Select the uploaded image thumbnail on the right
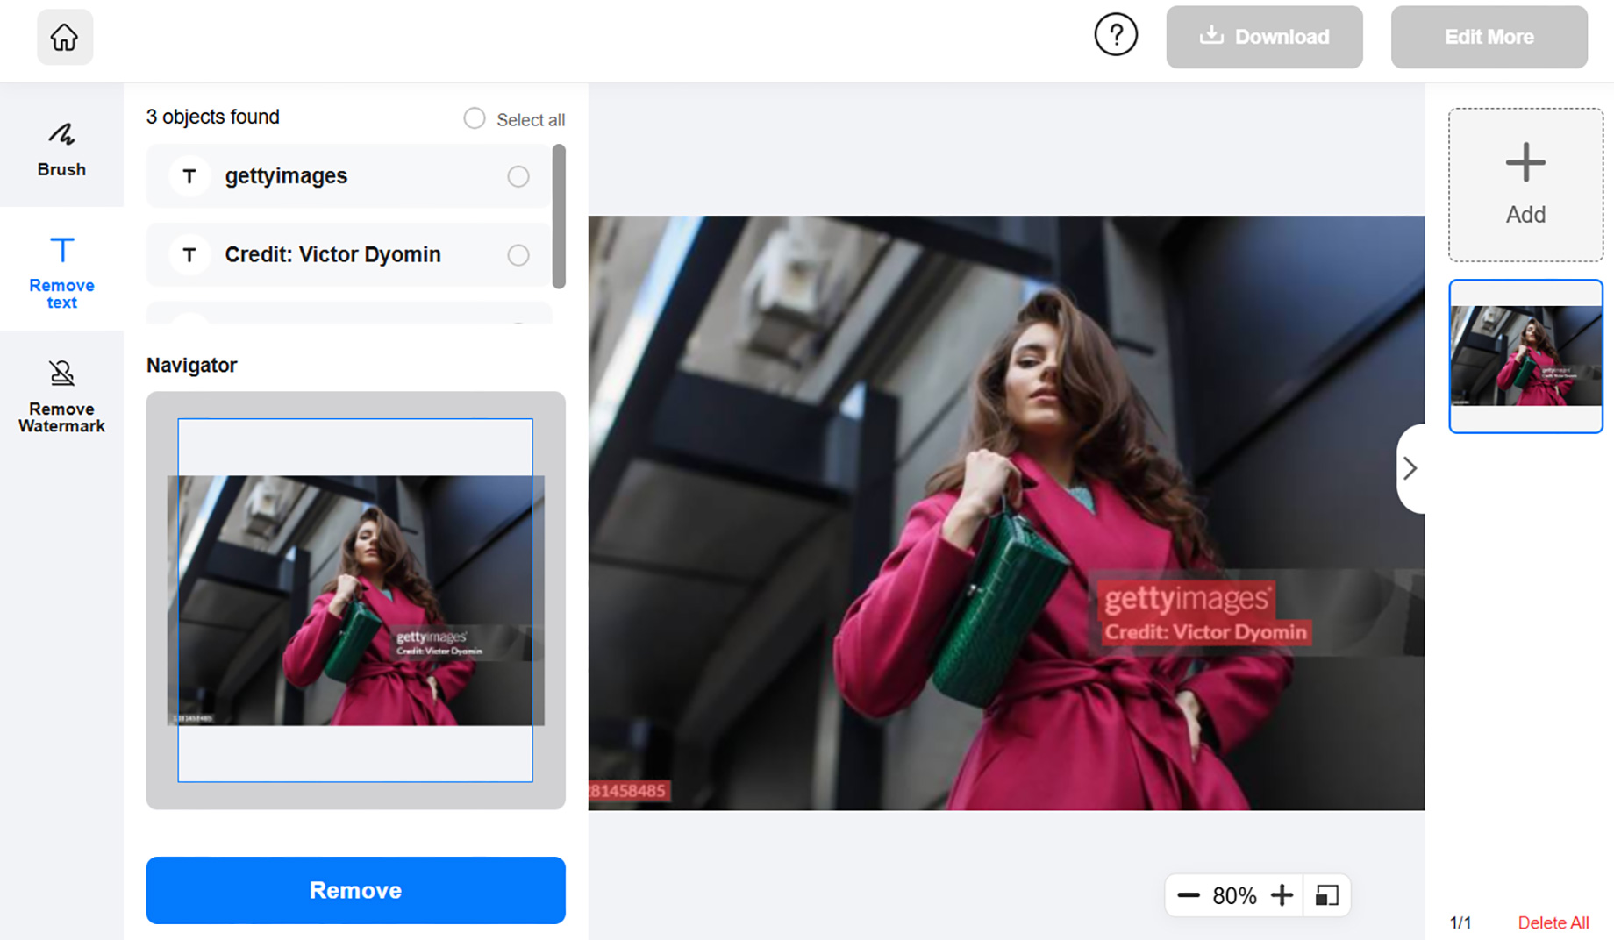The width and height of the screenshot is (1614, 940). pos(1525,356)
